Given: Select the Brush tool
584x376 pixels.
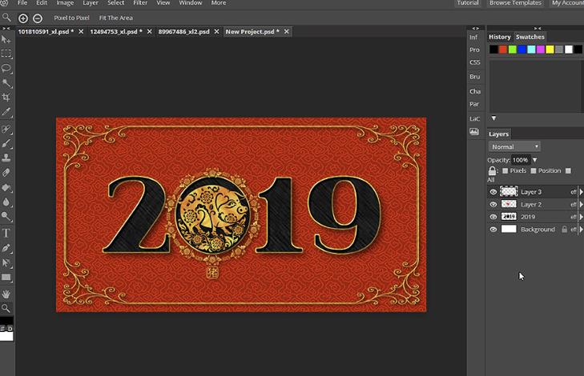Looking at the screenshot, I should tap(6, 143).
